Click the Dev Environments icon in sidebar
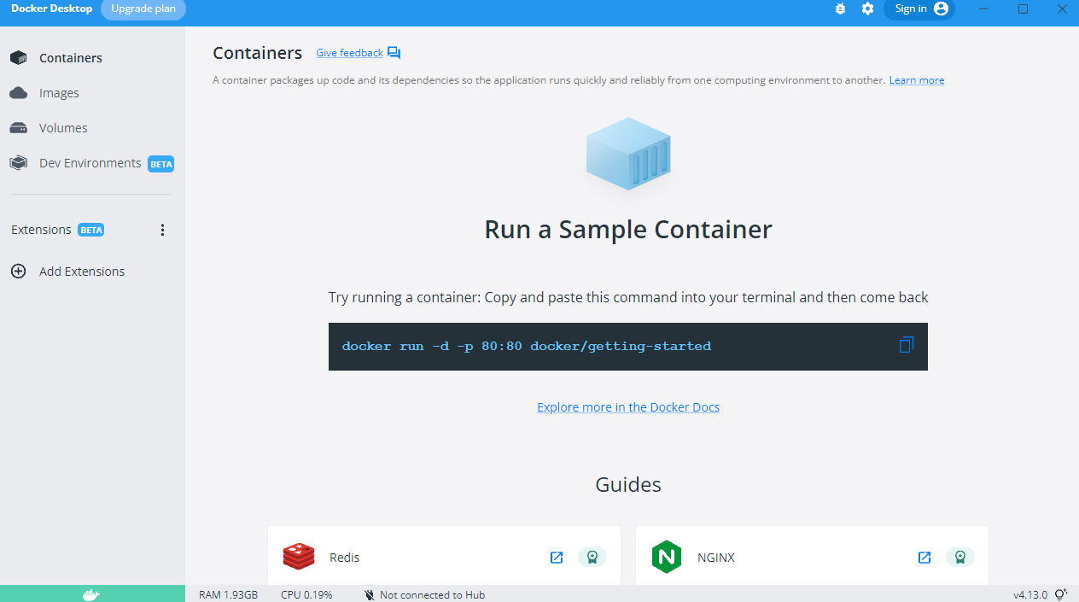 [18, 163]
